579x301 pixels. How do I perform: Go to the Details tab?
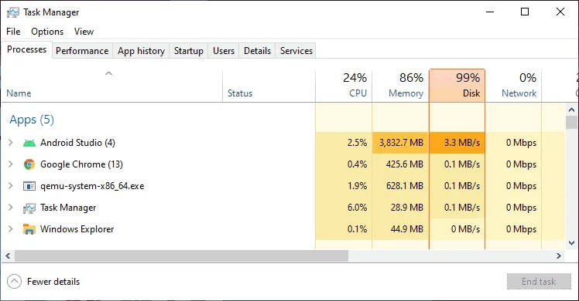click(257, 51)
